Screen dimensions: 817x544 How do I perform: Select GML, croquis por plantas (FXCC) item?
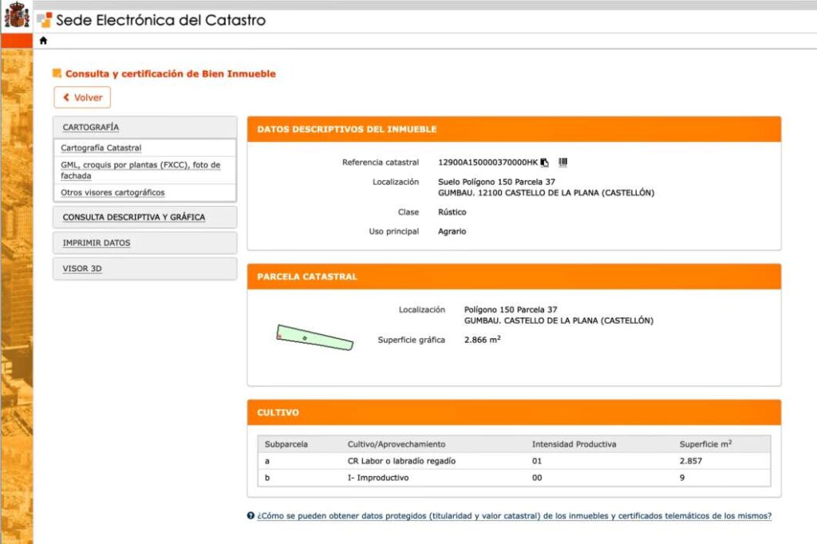click(140, 170)
